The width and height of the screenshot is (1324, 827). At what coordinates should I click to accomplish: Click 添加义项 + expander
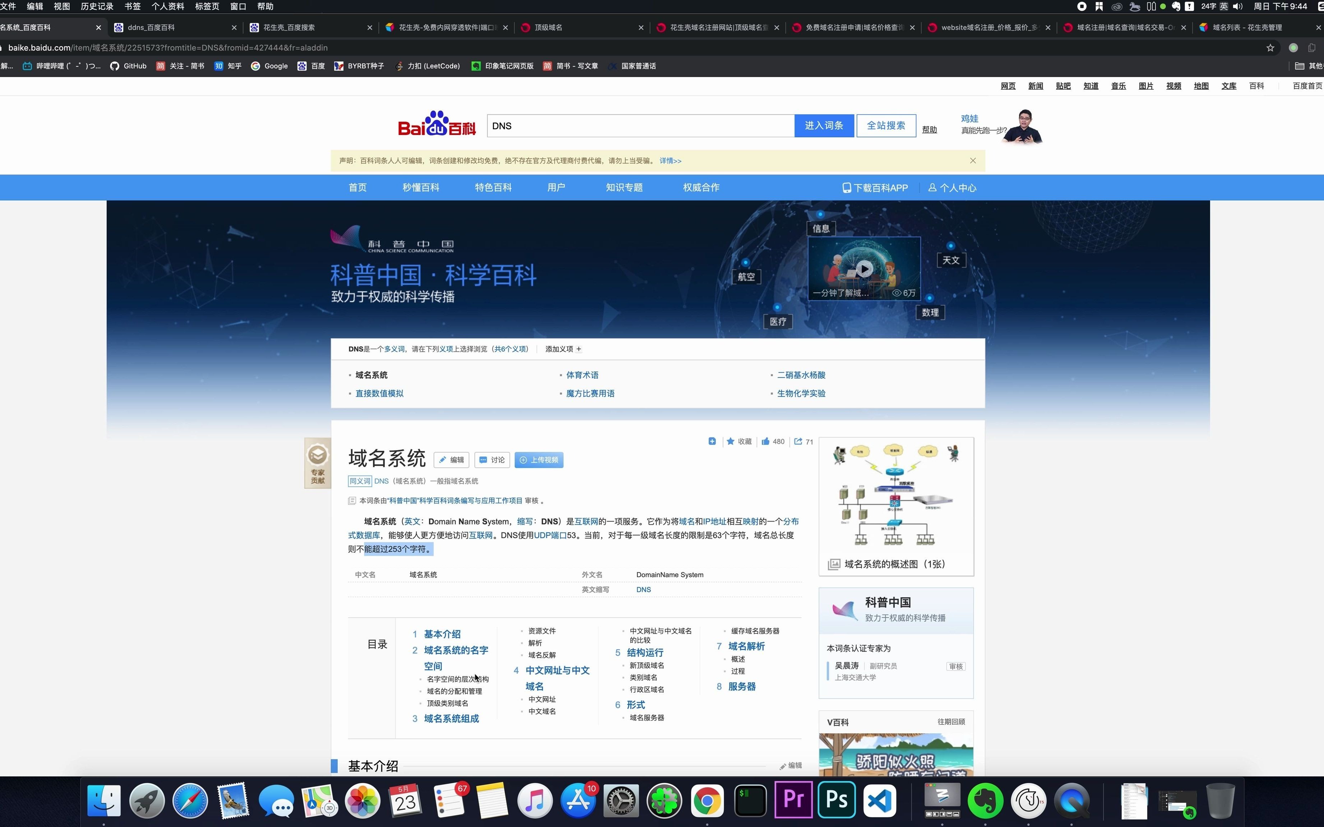[563, 349]
